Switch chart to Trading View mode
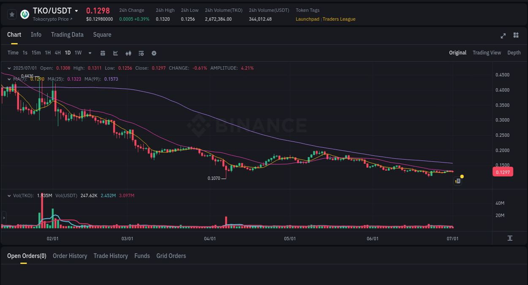Viewport: 528px width, 285px height. pos(487,53)
